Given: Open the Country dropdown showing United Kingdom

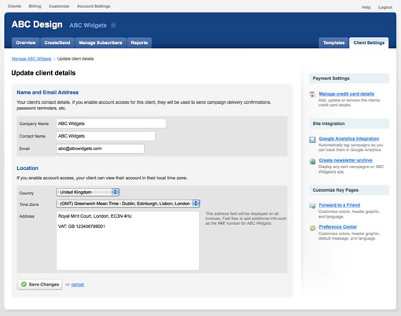Looking at the screenshot, I should click(88, 192).
